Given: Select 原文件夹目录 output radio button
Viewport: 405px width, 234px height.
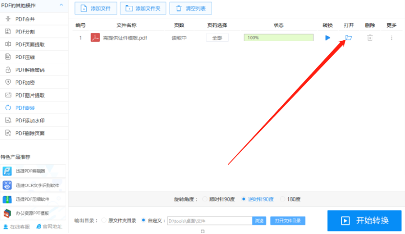Looking at the screenshot, I should 104,220.
